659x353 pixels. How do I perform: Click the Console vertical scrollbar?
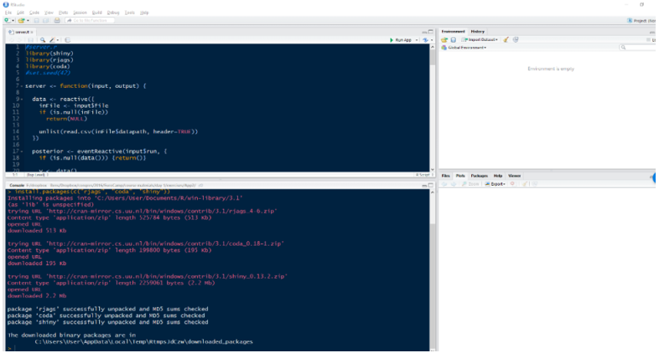click(433, 269)
